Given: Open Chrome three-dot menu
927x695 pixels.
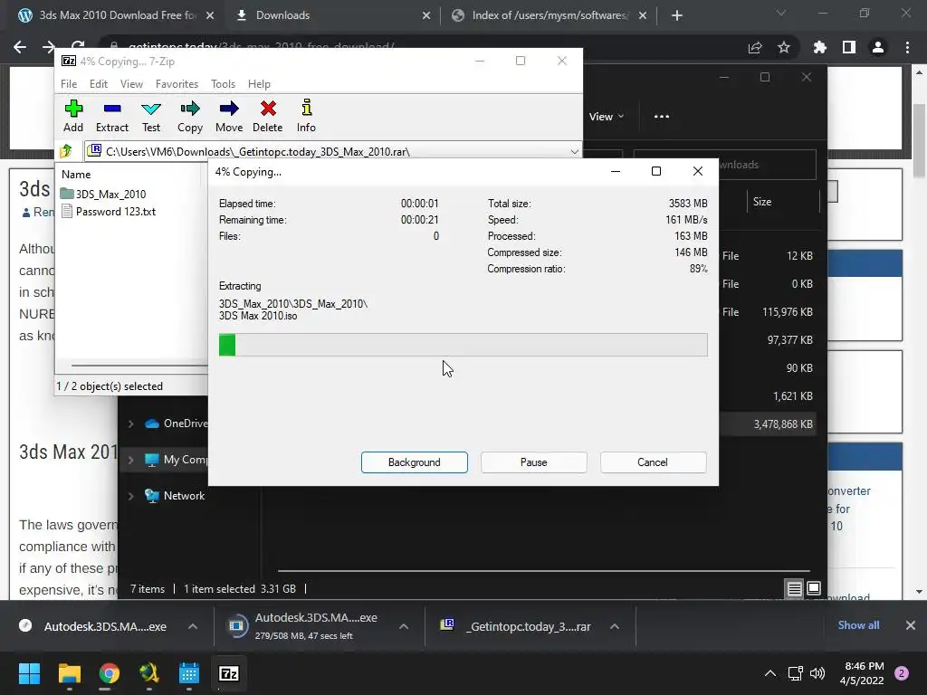Looking at the screenshot, I should pyautogui.click(x=907, y=47).
